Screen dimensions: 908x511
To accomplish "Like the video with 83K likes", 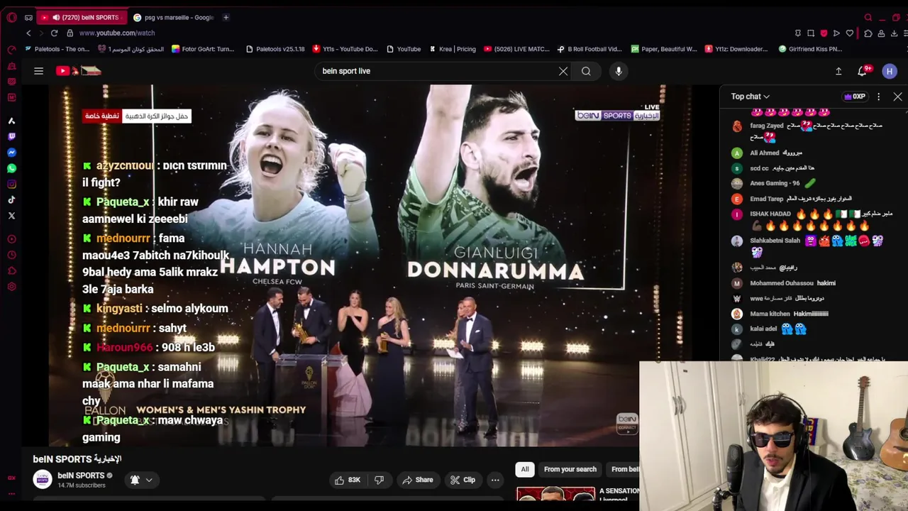I will (348, 480).
